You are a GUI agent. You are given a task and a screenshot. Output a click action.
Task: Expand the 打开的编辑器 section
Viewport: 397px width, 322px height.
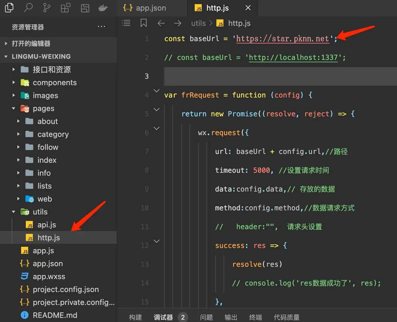coord(58,43)
